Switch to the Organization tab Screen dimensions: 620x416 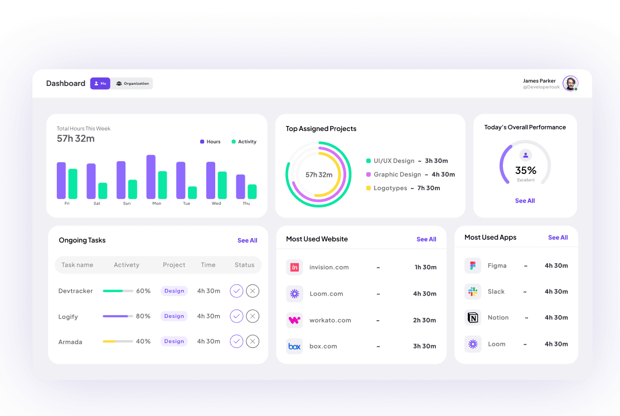pyautogui.click(x=132, y=83)
